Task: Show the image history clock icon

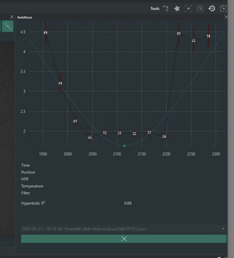Action: click(x=212, y=9)
